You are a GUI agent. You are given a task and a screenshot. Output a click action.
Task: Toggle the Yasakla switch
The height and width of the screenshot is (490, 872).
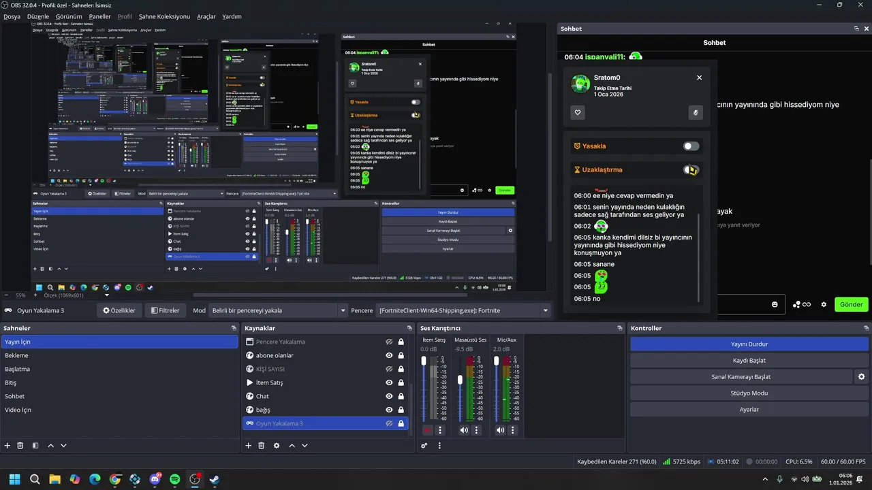pos(691,146)
